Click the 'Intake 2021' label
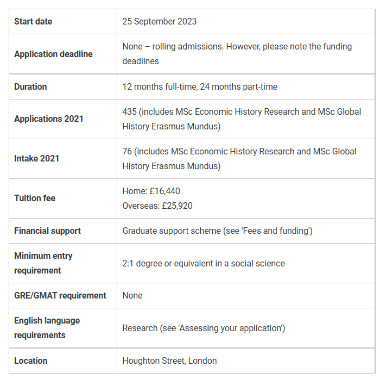Viewport: 380px width, 379px height. (x=37, y=158)
